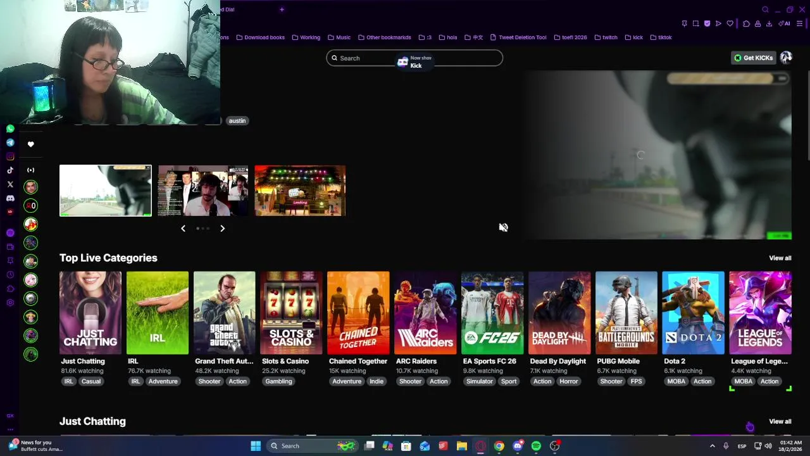The height and width of the screenshot is (456, 810).
Task: Open the Other bookmarkds folder
Action: pos(384,37)
